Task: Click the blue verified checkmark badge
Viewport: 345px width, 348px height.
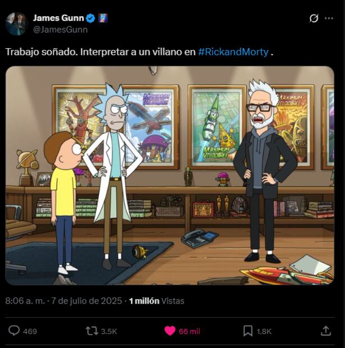Action: (90, 18)
